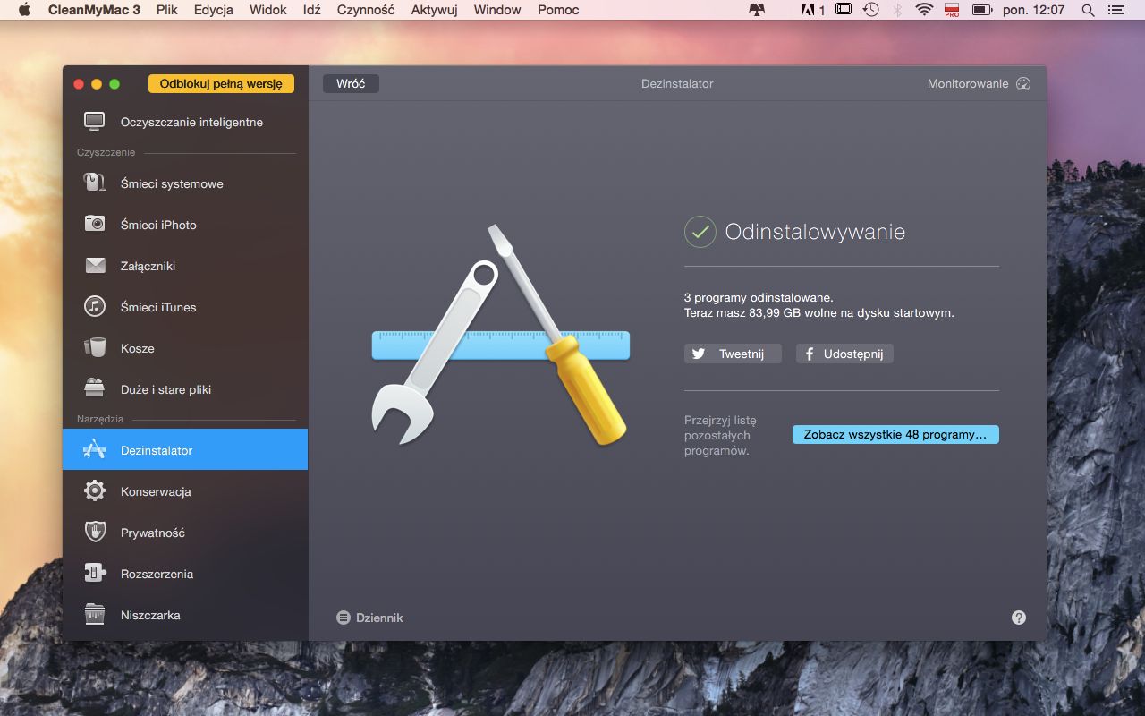Open the Plik menu

166,10
